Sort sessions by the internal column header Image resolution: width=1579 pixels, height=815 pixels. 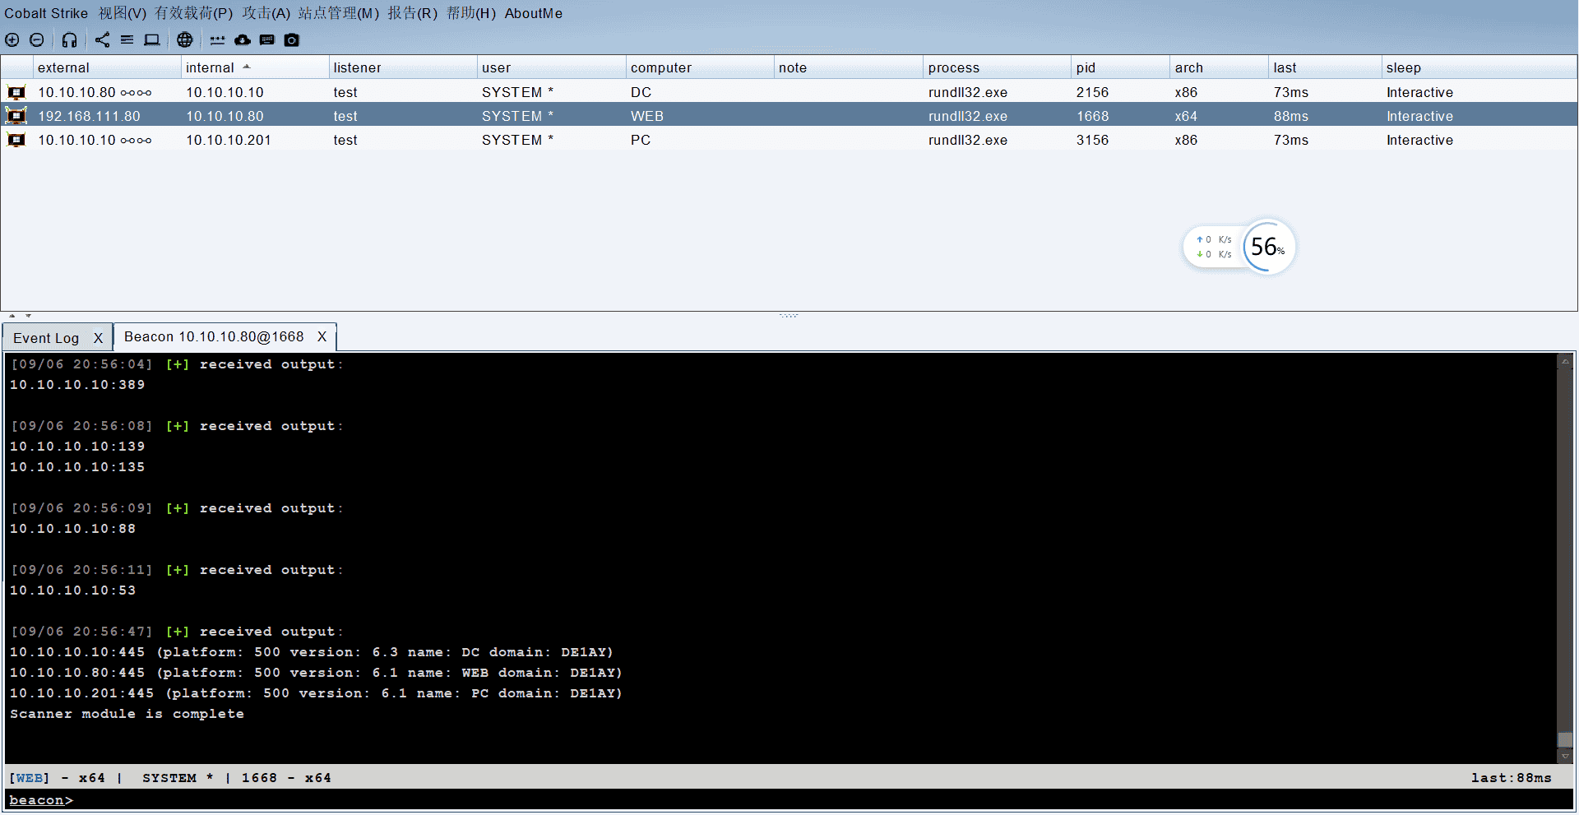[210, 67]
